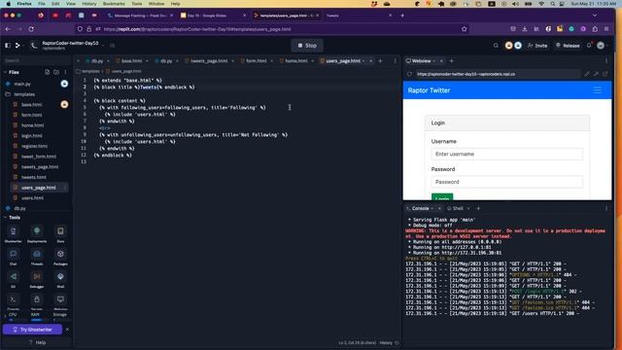Open the Deployments tool
This screenshot has width=622, height=350.
click(37, 234)
